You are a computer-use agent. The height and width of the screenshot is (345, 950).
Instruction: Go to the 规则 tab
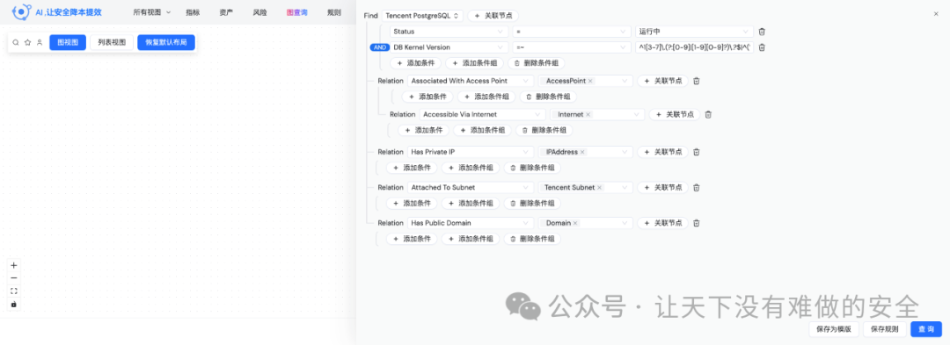(333, 12)
